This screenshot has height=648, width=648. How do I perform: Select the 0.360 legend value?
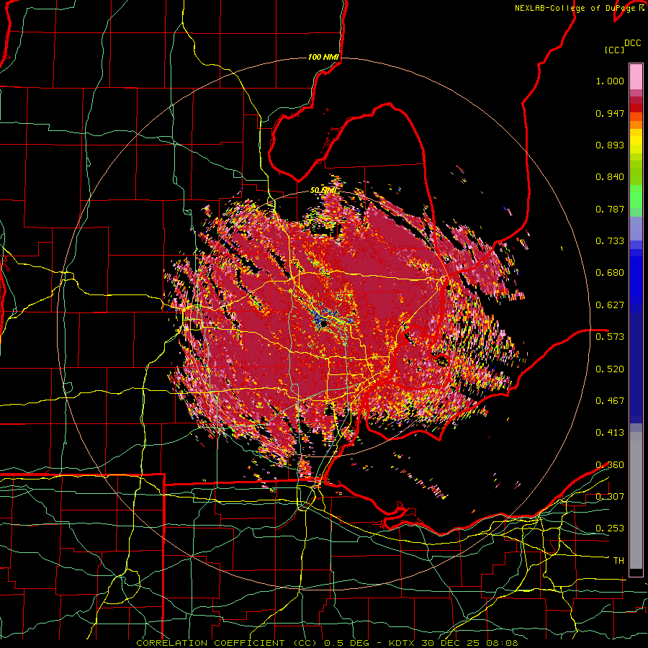point(610,465)
